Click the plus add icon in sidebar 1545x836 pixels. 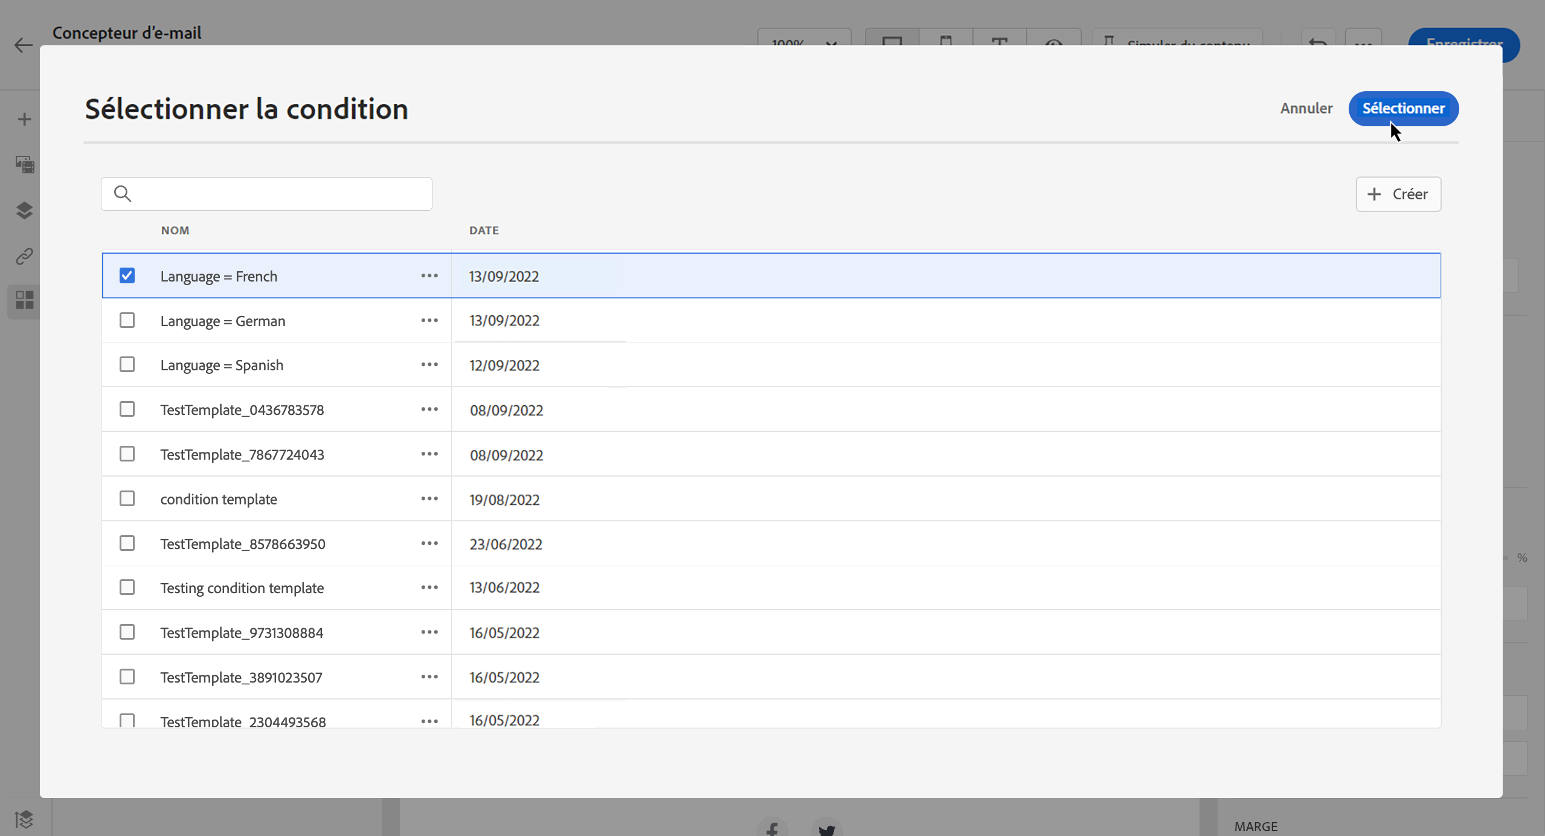click(x=24, y=119)
